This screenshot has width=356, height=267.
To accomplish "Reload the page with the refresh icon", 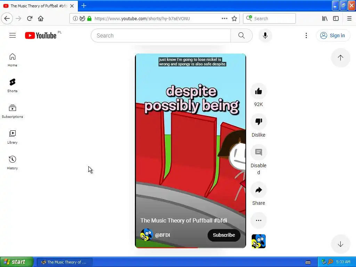I will click(30, 18).
